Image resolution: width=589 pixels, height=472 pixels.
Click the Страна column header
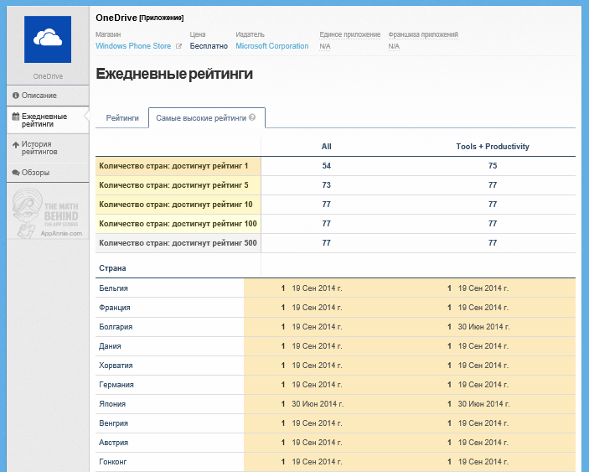point(112,268)
